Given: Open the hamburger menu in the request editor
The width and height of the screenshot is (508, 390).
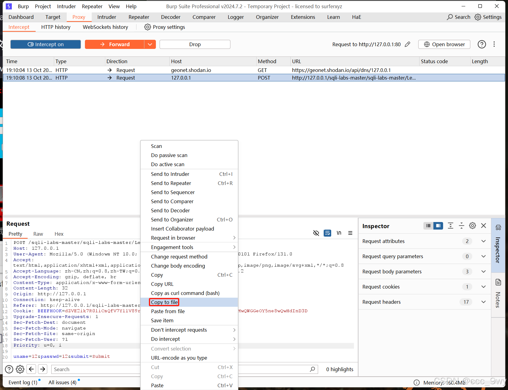Looking at the screenshot, I should pyautogui.click(x=350, y=233).
